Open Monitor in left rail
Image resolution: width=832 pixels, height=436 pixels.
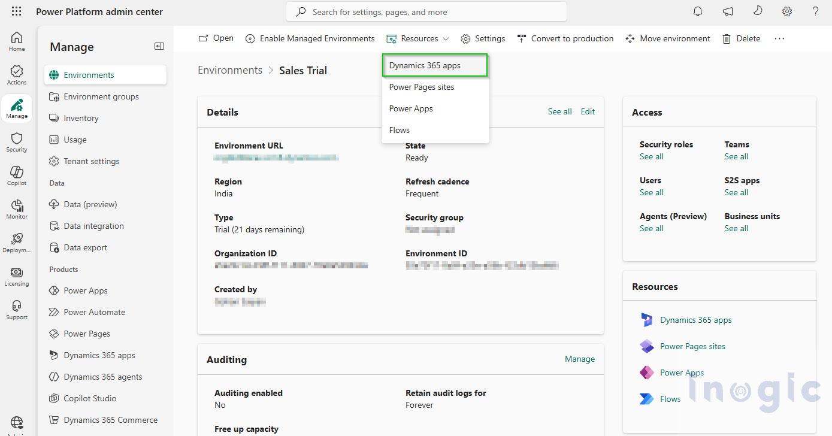click(x=17, y=209)
